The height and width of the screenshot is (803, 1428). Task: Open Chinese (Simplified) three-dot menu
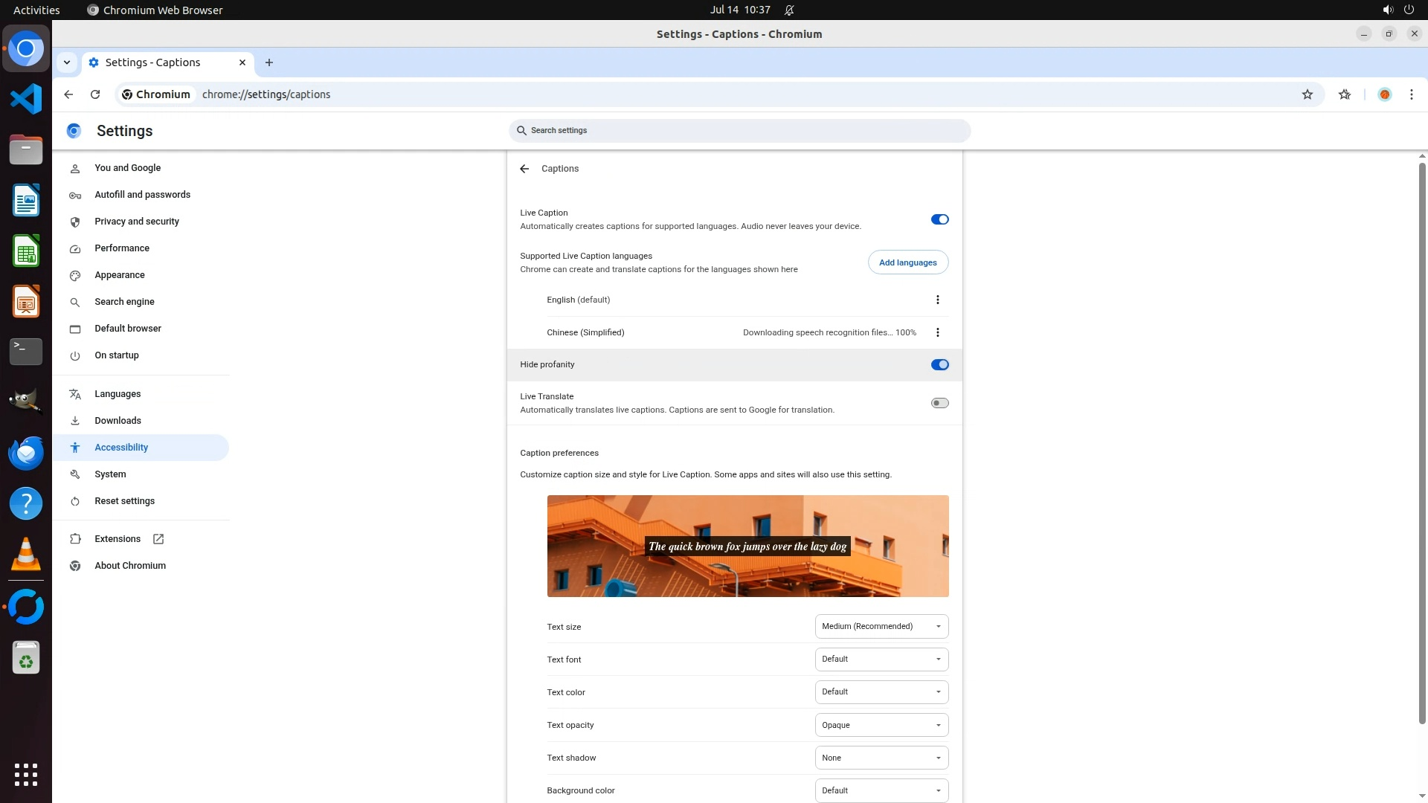937,332
